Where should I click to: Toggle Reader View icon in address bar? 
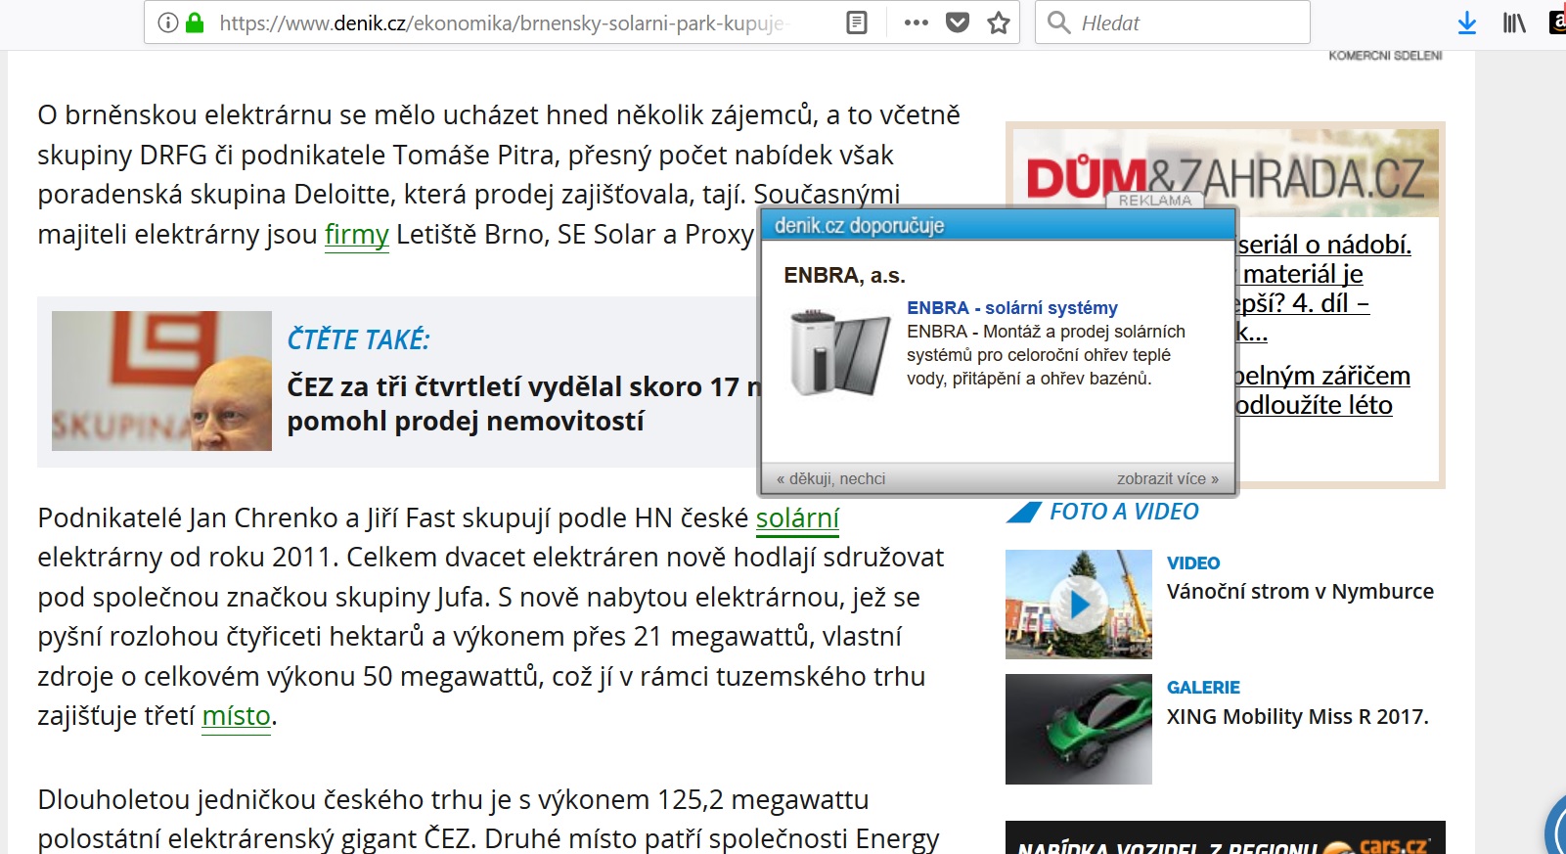857,22
